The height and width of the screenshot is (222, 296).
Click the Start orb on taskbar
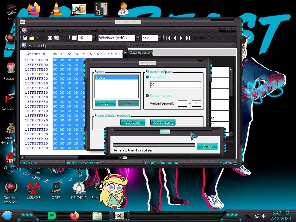[x=8, y=216]
